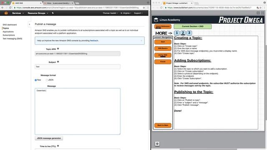Image resolution: width=267 pixels, height=150 pixels.
Task: Go to page 3 of the reference
Action: click(189, 33)
